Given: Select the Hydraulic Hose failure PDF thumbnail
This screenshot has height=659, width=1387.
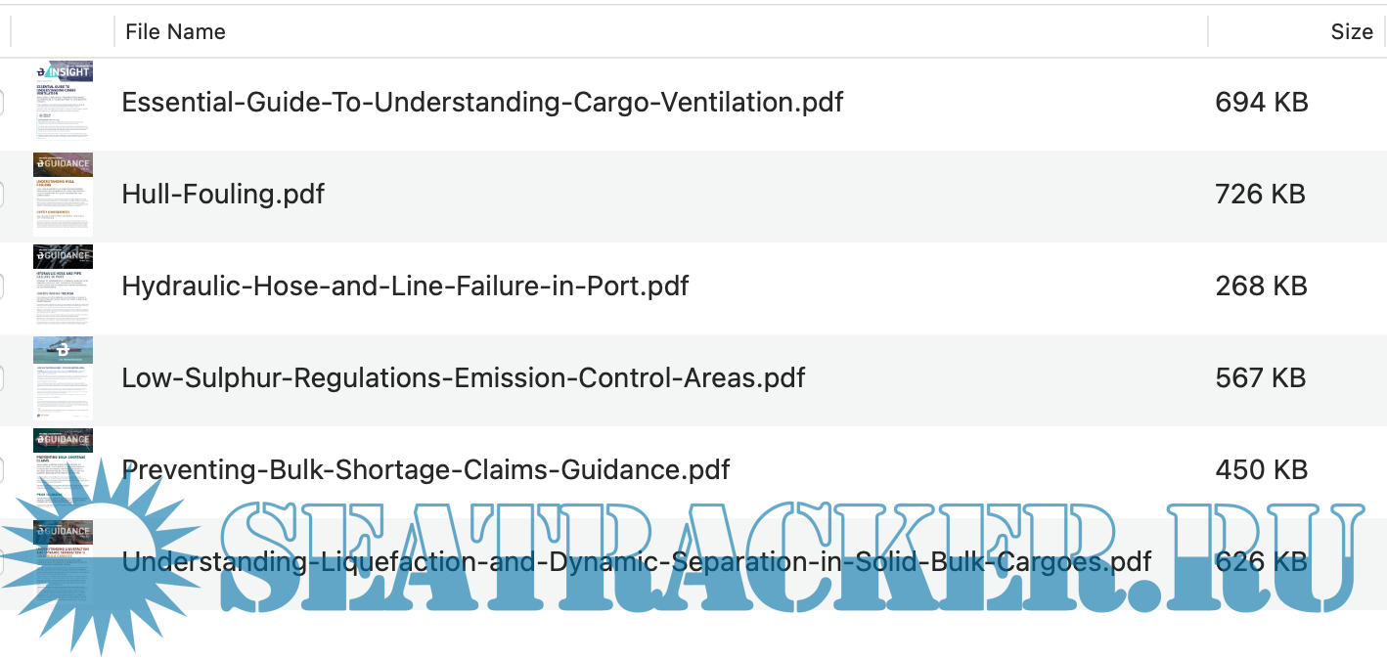Looking at the screenshot, I should coord(63,286).
